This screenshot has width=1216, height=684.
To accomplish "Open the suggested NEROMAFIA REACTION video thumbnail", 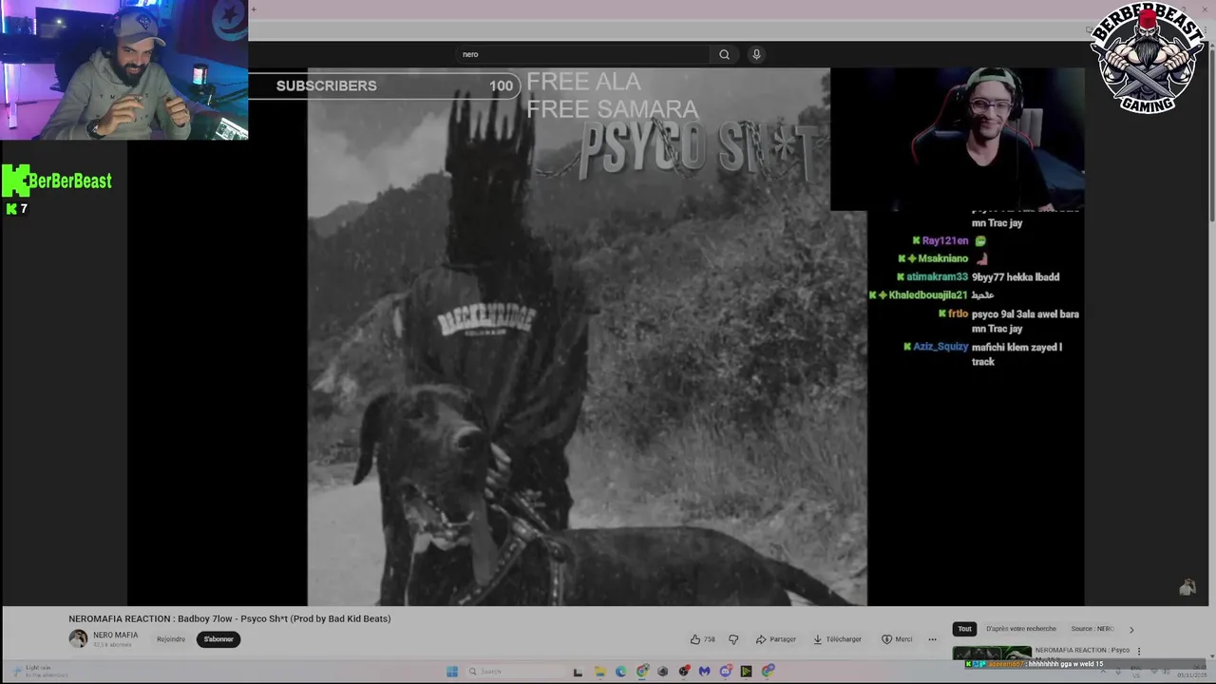I will (x=992, y=652).
